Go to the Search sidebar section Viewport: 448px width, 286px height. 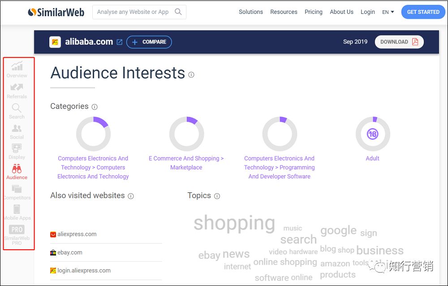tap(17, 108)
